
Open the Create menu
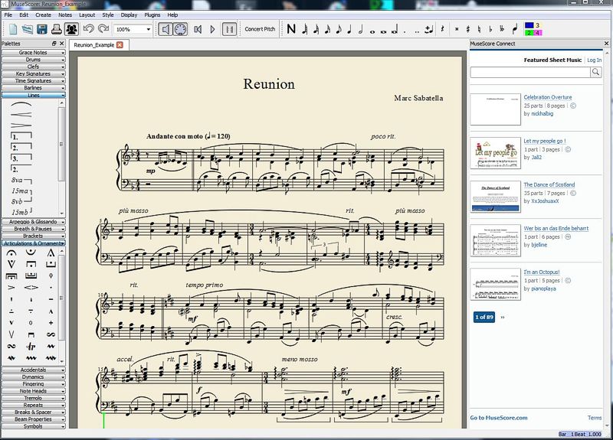[44, 15]
